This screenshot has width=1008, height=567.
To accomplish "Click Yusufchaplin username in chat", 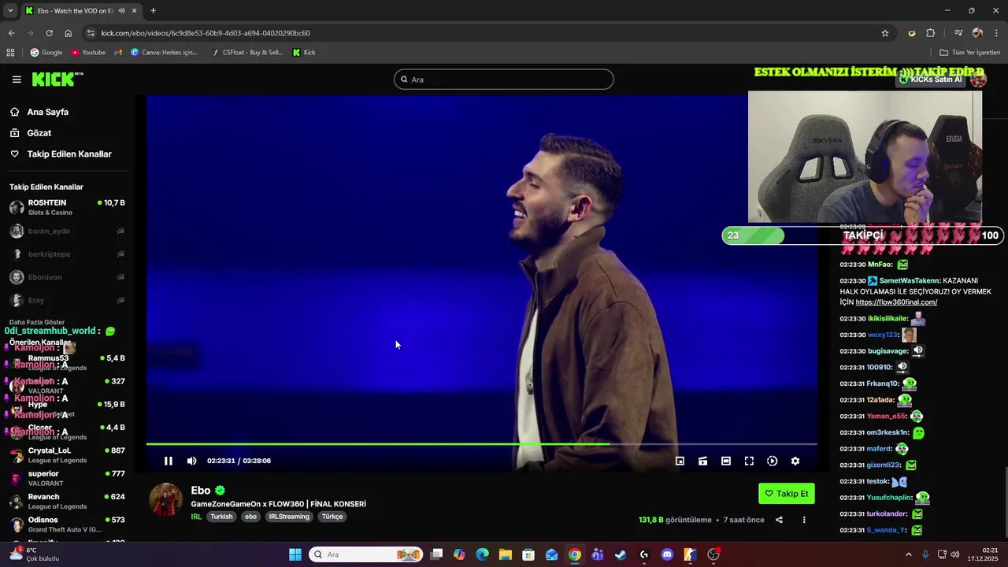I will (x=889, y=498).
